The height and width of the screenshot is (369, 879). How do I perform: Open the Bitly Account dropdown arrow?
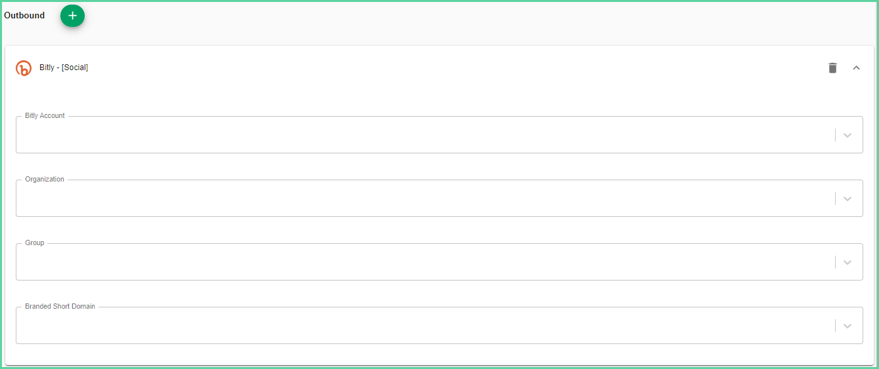[x=847, y=135]
